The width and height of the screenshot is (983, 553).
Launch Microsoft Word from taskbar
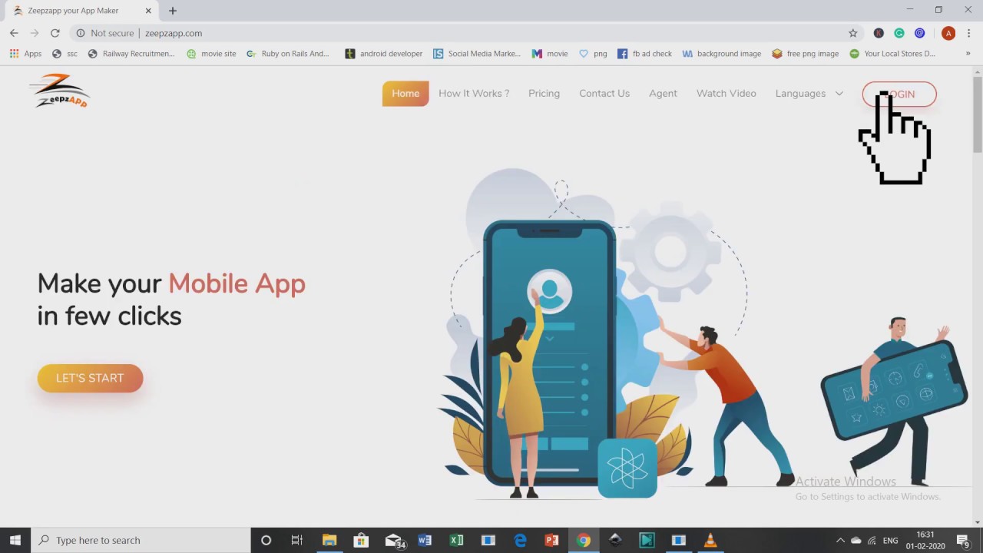point(425,540)
